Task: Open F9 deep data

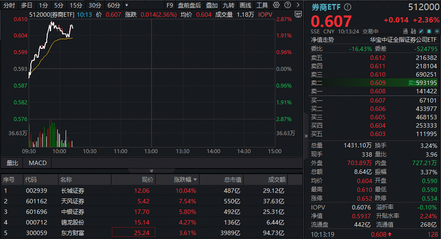Action: pyautogui.click(x=170, y=5)
